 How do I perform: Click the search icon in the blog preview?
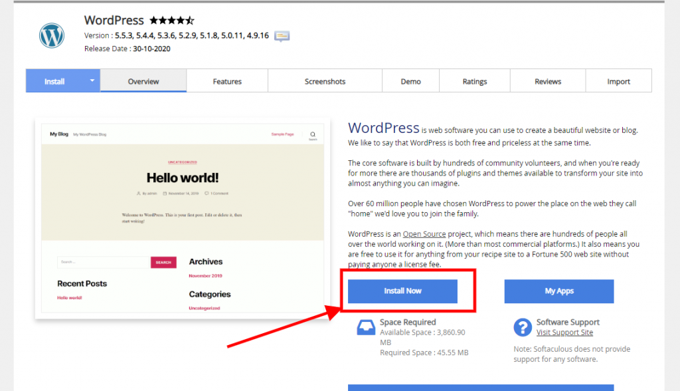pos(313,135)
